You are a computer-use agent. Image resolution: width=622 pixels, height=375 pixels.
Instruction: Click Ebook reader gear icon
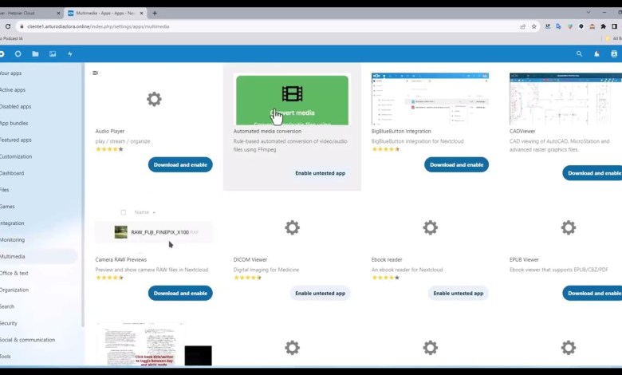(430, 227)
